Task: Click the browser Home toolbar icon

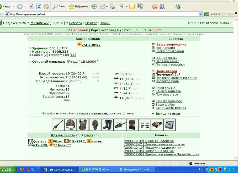Action: (46, 6)
